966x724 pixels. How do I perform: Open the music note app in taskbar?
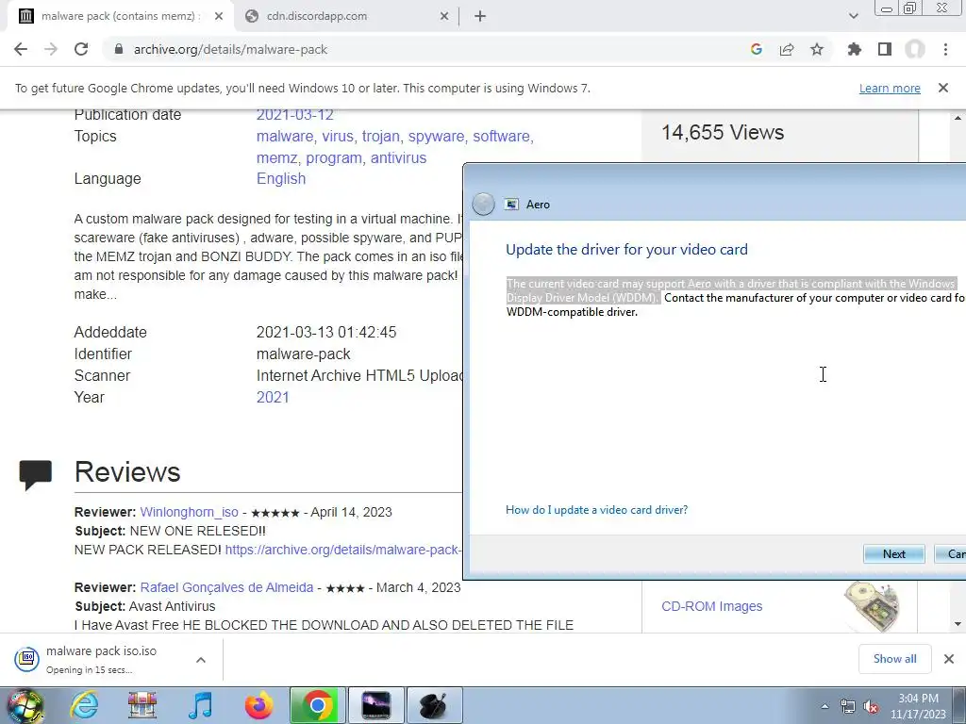pyautogui.click(x=200, y=705)
